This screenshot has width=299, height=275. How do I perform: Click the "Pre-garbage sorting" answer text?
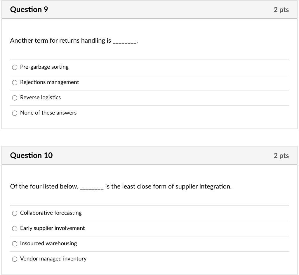pyautogui.click(x=44, y=67)
